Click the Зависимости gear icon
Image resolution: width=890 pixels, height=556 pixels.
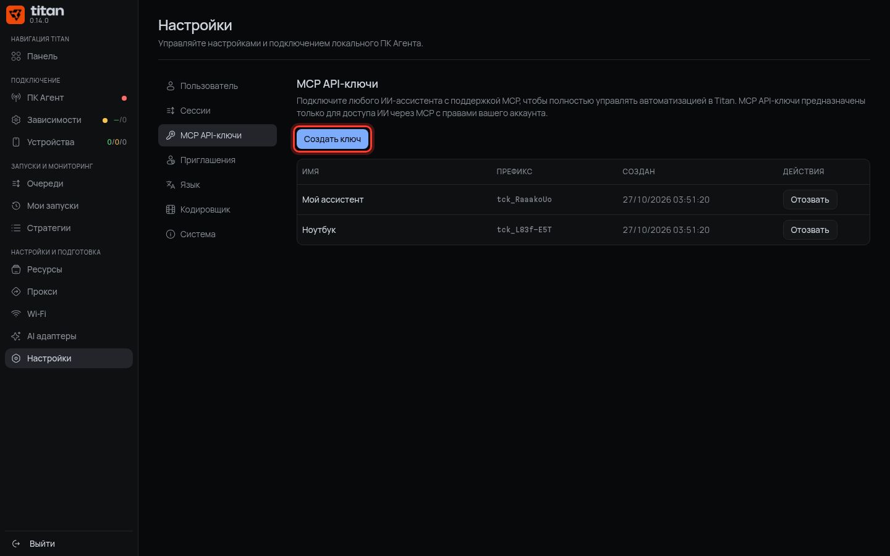pyautogui.click(x=16, y=120)
